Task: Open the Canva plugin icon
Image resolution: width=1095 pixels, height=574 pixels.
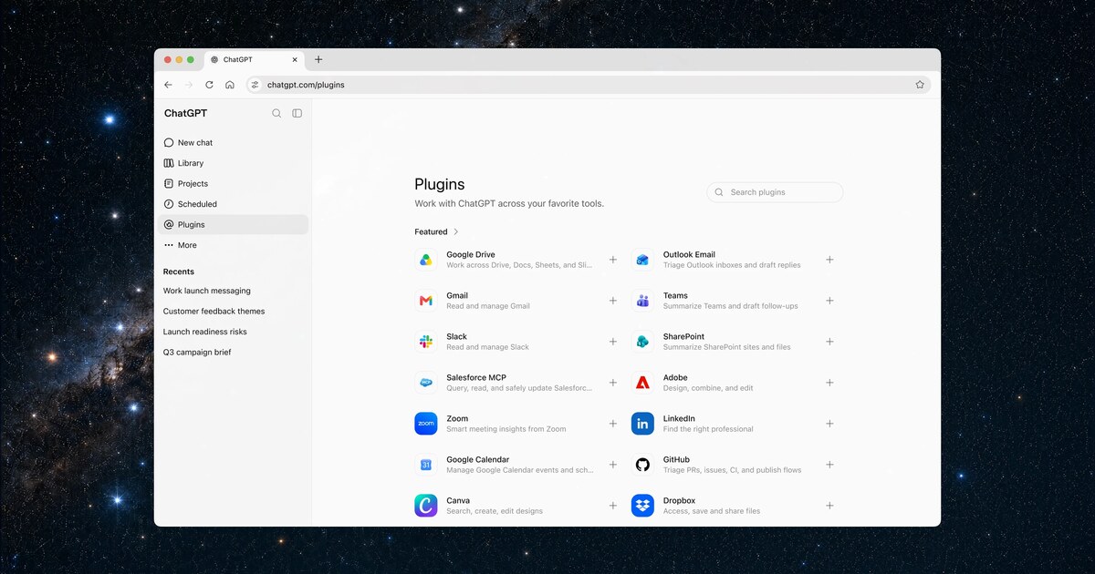Action: [x=426, y=506]
